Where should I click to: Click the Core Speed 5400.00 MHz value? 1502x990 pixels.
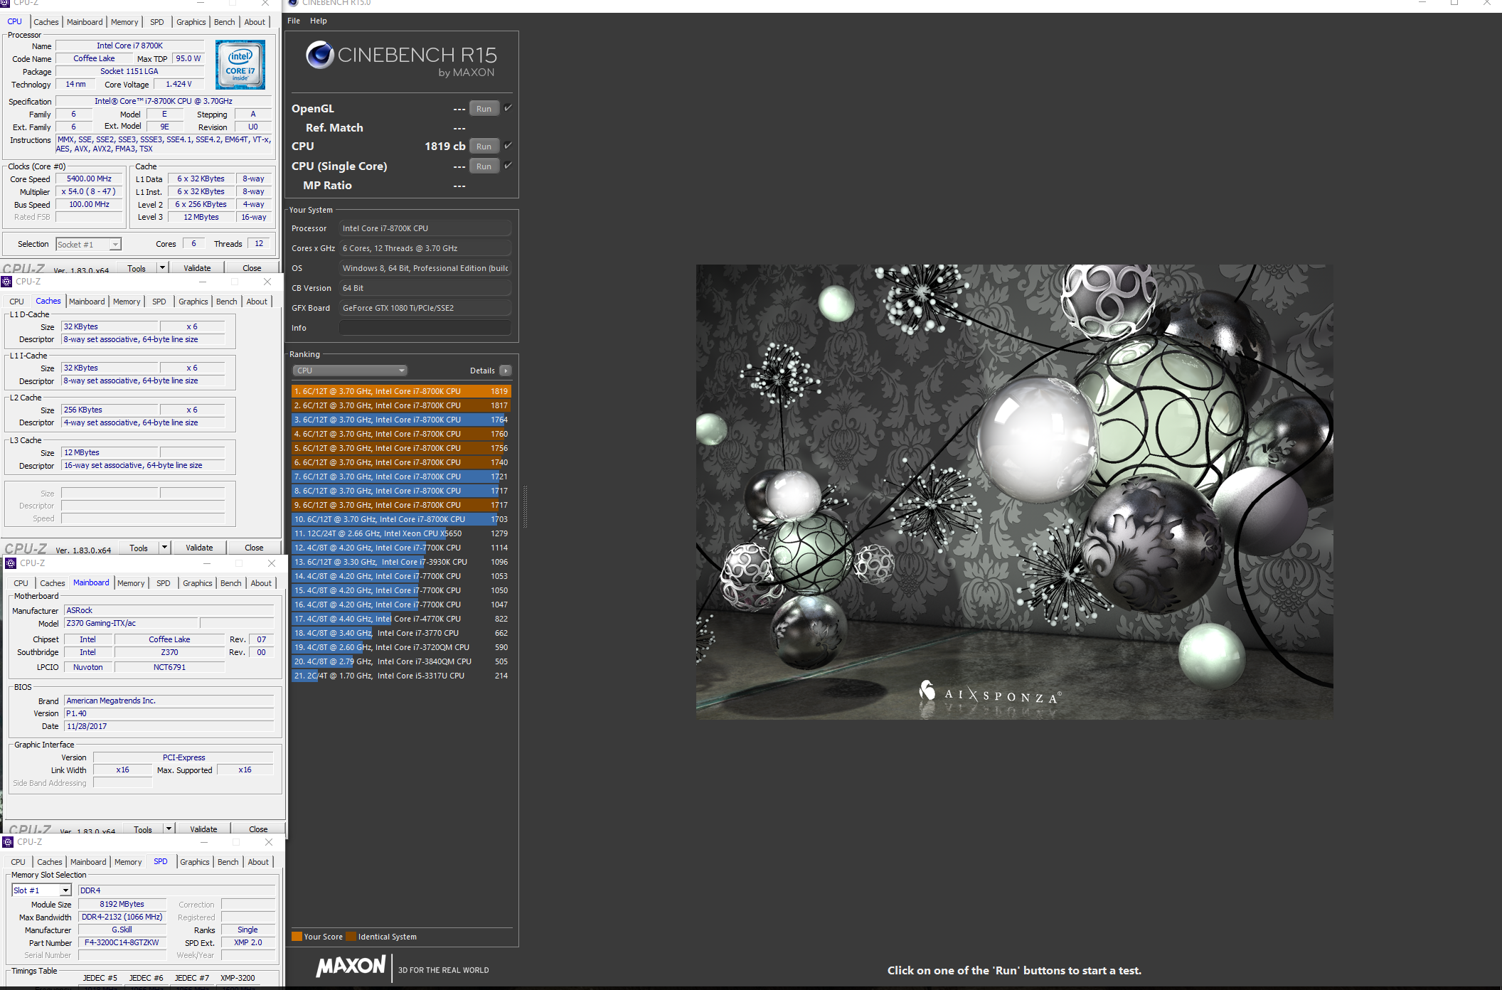click(89, 179)
